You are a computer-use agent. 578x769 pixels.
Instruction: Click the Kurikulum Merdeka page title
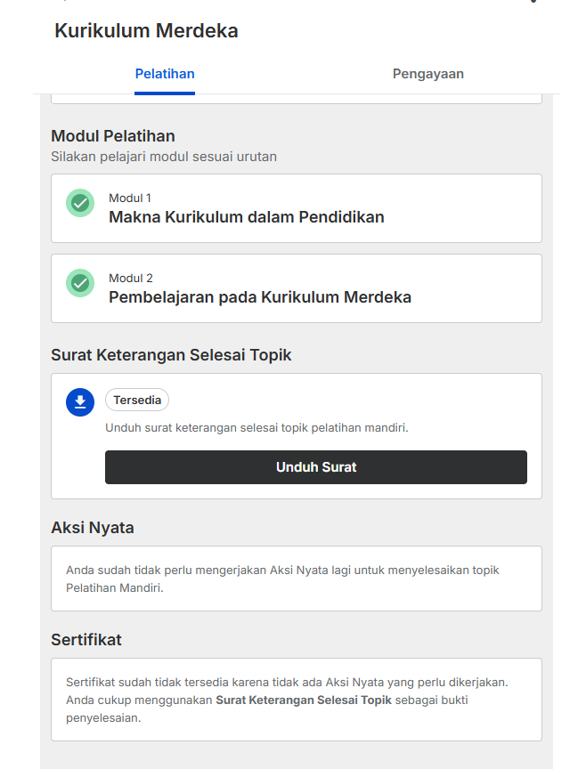click(x=146, y=31)
